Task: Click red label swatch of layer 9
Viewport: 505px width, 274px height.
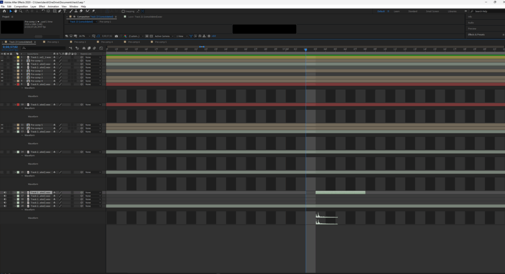Action: pyautogui.click(x=18, y=84)
